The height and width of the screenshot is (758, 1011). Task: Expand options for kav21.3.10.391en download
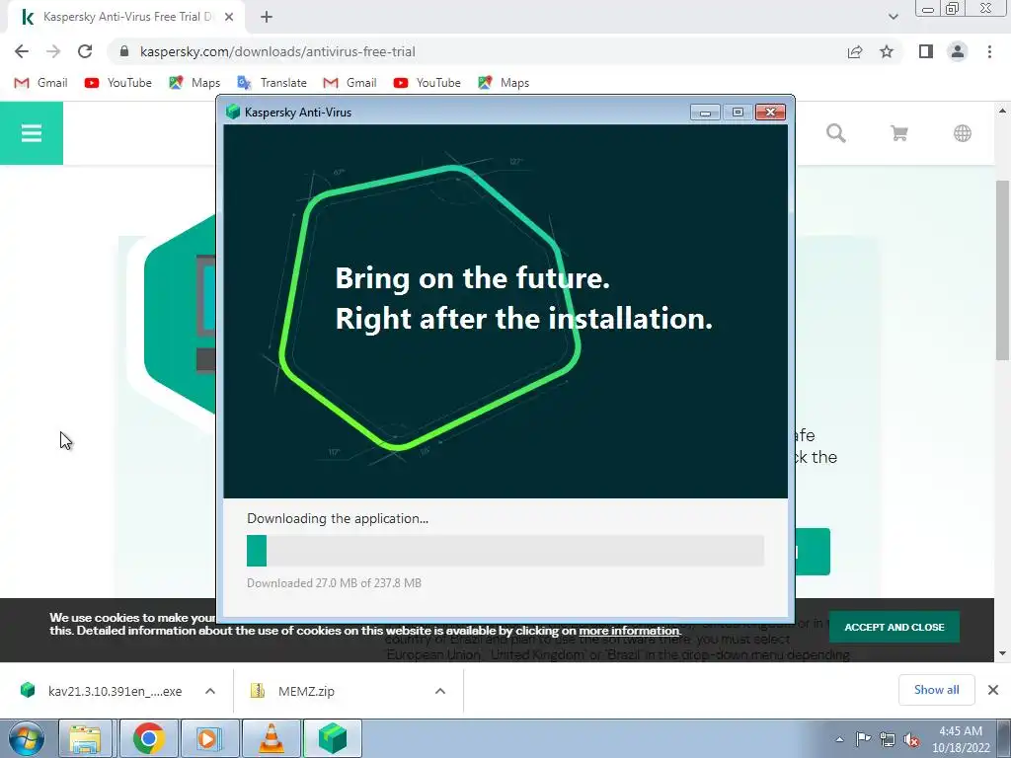(210, 691)
